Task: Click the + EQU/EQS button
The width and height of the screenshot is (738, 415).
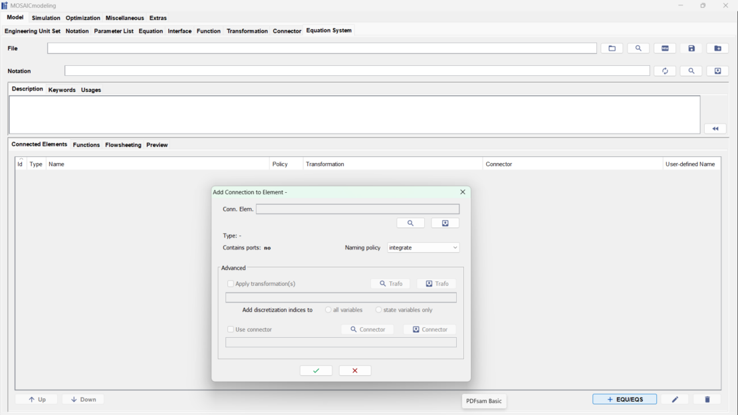Action: pyautogui.click(x=624, y=399)
